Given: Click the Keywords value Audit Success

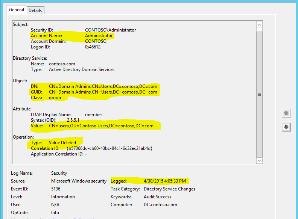Looking at the screenshot, I should [x=157, y=197].
